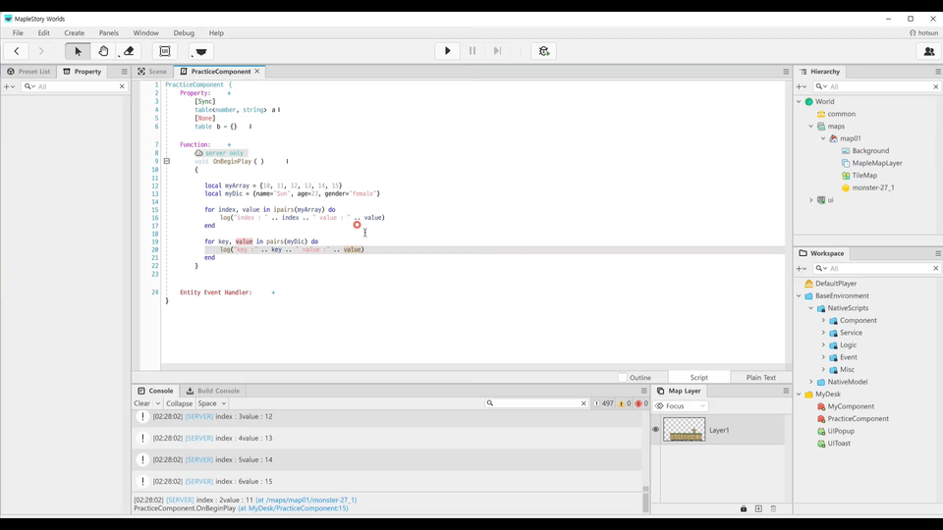The image size is (943, 530).
Task: Select the eraser tool
Action: [x=128, y=51]
